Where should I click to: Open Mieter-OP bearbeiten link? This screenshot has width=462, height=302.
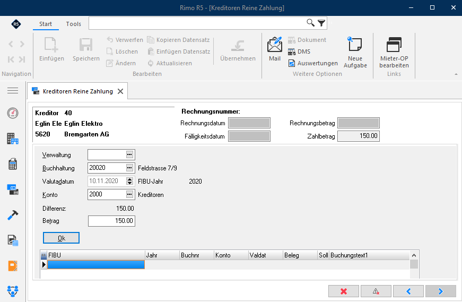[x=394, y=53]
